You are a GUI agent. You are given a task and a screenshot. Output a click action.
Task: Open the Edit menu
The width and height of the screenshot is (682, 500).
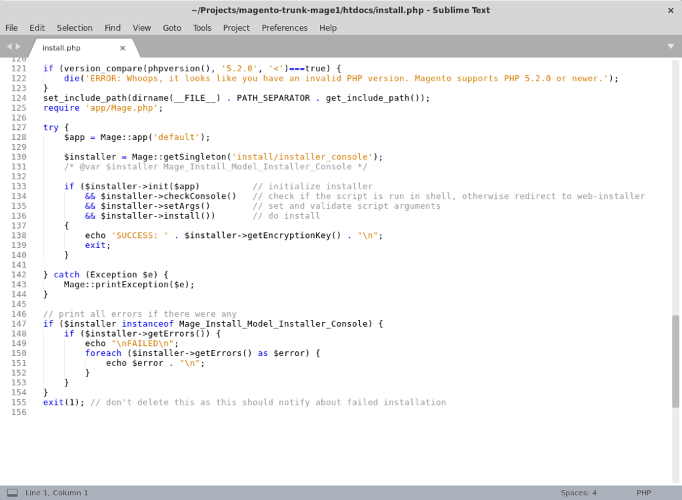point(37,28)
